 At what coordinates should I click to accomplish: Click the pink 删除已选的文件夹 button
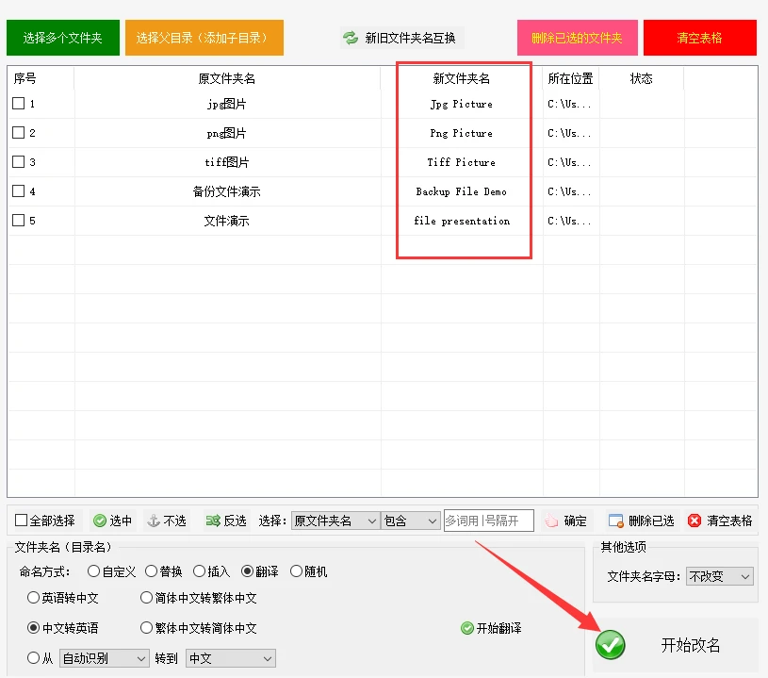point(577,38)
